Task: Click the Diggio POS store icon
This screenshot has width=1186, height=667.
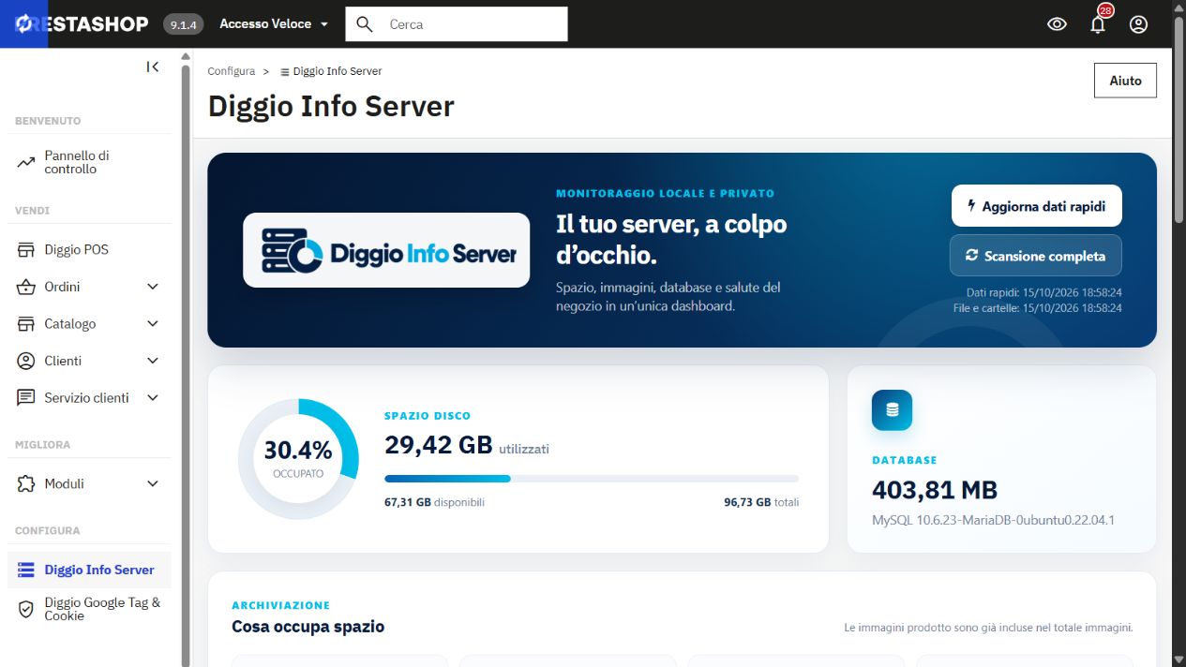Action: pos(26,250)
